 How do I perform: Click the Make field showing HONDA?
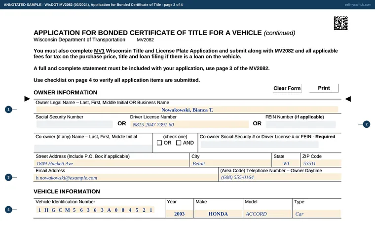[218, 214]
